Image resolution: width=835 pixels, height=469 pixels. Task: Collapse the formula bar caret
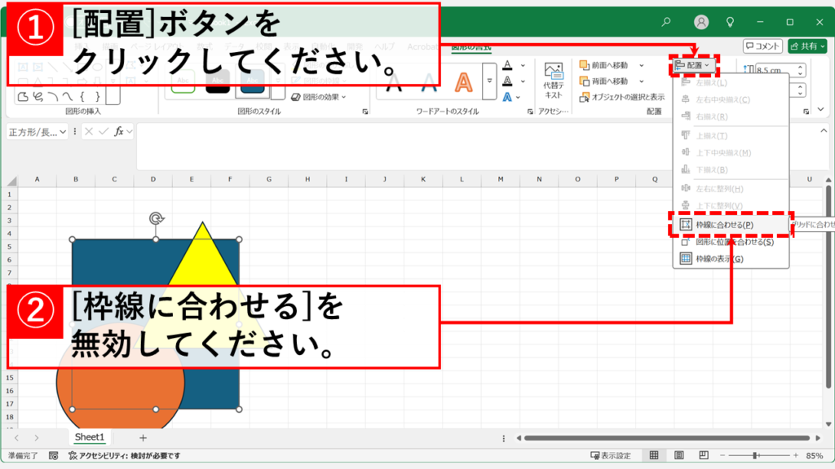click(824, 131)
